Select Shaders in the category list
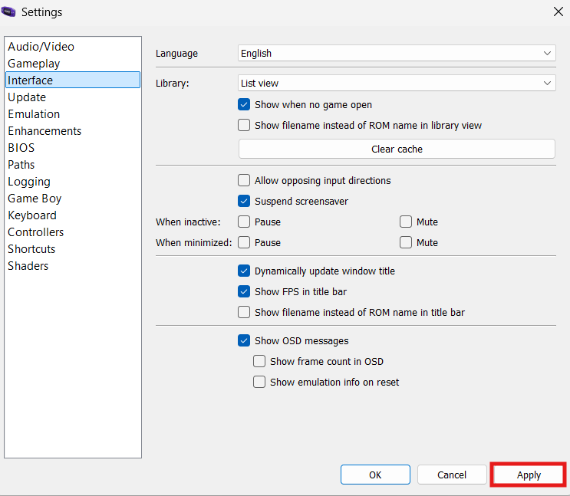This screenshot has height=496, width=570. 73,265
